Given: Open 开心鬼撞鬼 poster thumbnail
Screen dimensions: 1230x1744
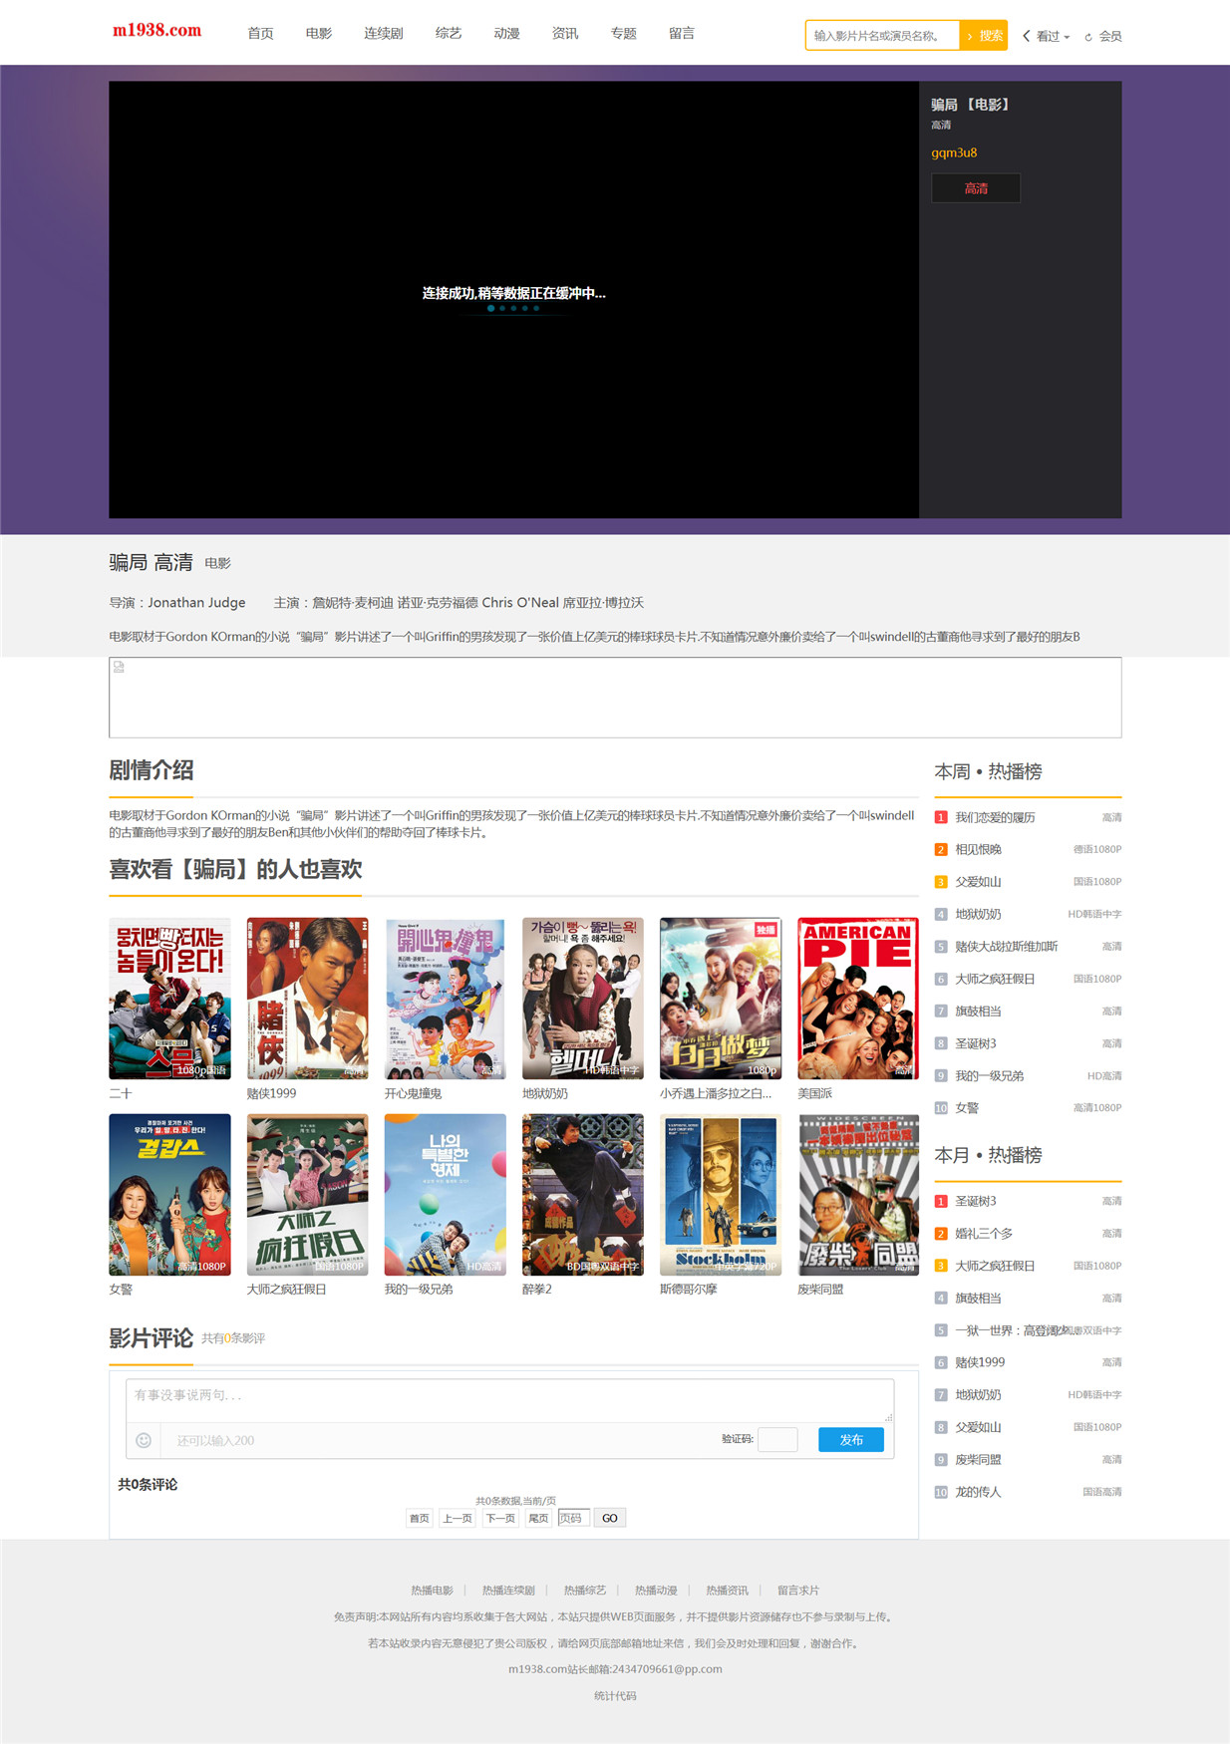Looking at the screenshot, I should tap(445, 999).
